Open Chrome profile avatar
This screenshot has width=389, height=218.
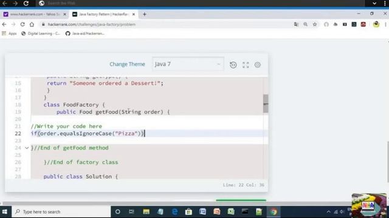coord(376,24)
